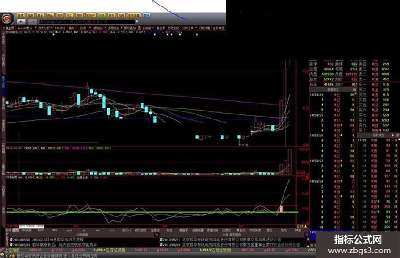Open the 指数 (index) section

30,16
